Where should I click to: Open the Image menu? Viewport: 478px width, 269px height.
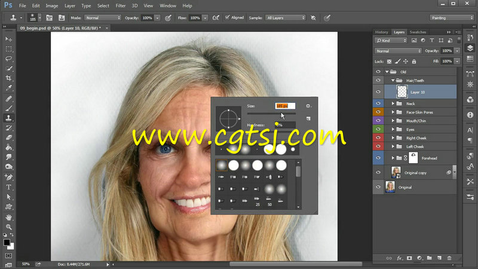click(x=51, y=6)
